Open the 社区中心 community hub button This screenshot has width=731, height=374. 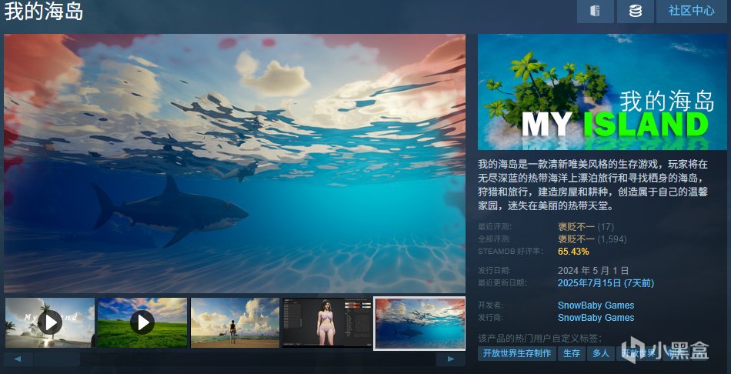[x=692, y=11]
